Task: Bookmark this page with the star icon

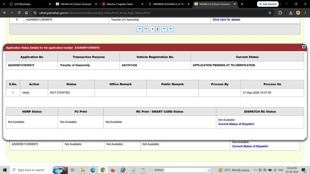Action: coord(270,13)
